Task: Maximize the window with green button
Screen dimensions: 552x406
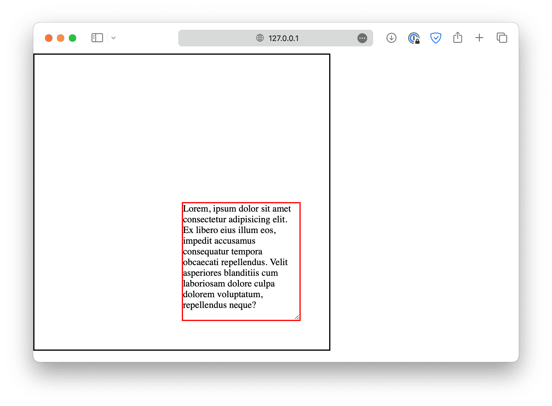Action: [x=72, y=38]
